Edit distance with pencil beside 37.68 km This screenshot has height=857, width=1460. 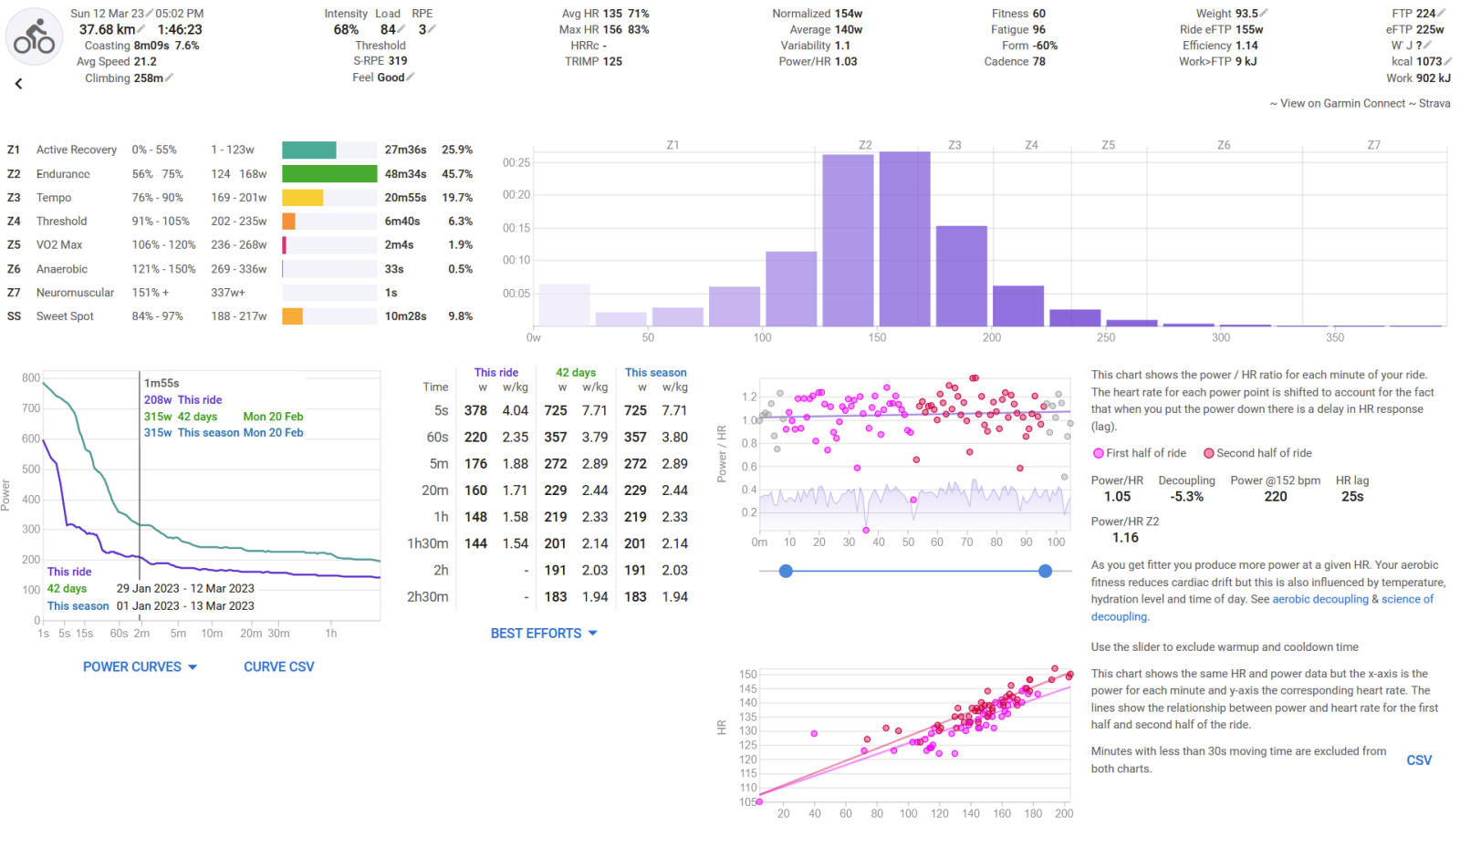click(x=141, y=29)
